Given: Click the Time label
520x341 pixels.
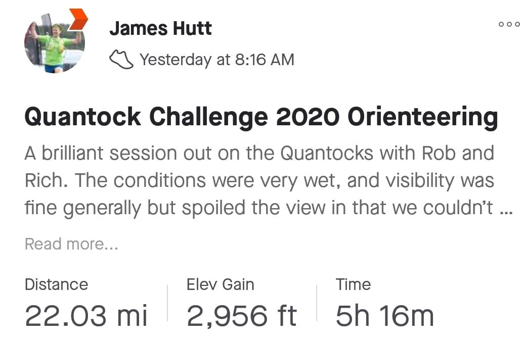Looking at the screenshot, I should tap(353, 285).
